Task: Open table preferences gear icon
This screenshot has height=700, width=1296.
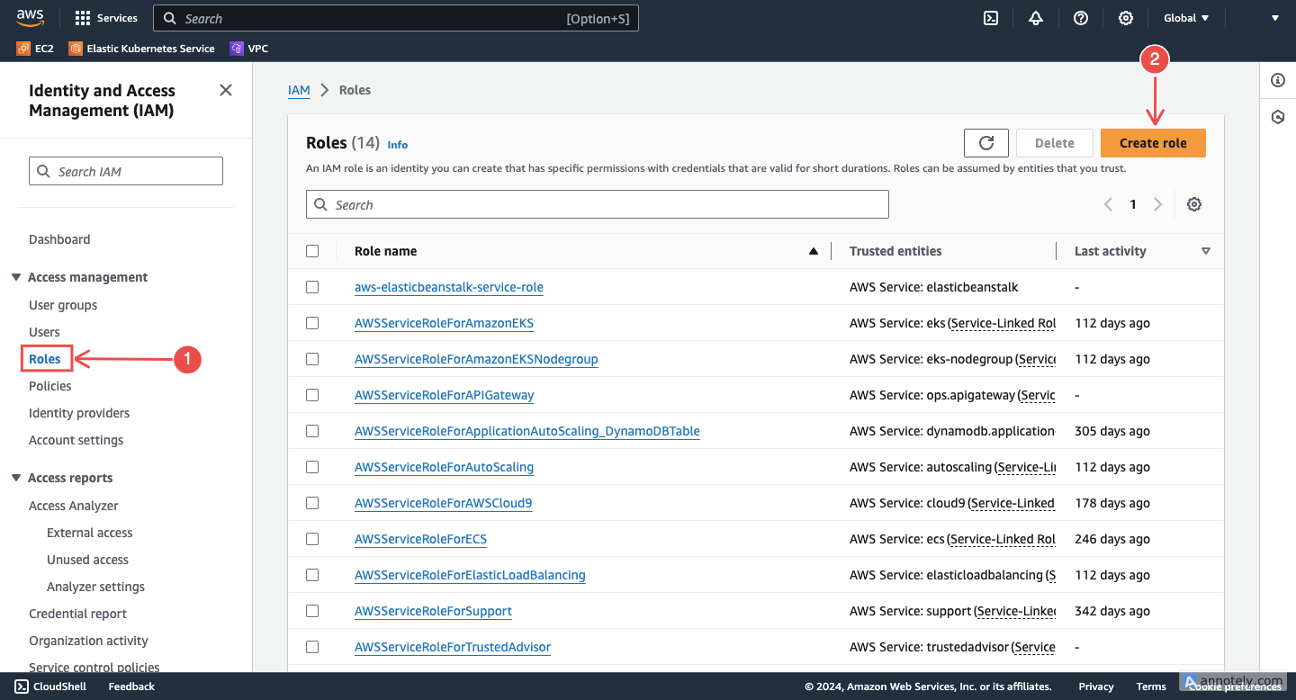Action: pyautogui.click(x=1194, y=204)
